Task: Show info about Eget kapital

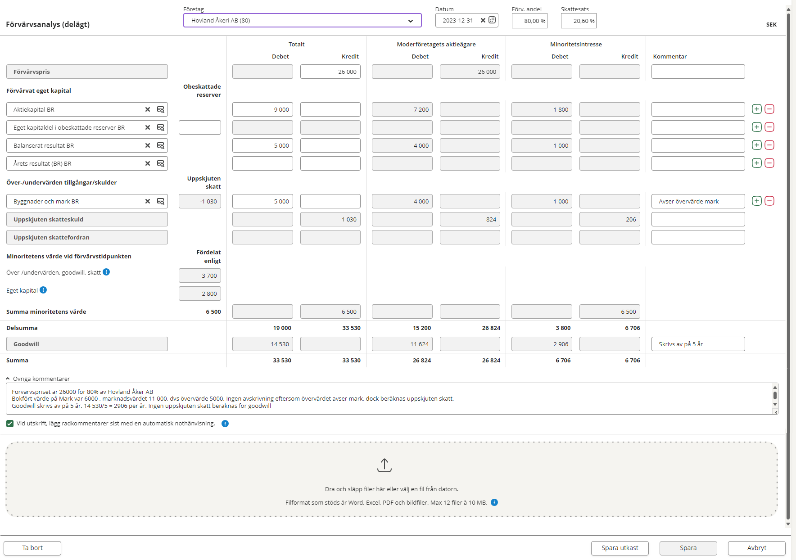Action: point(43,290)
